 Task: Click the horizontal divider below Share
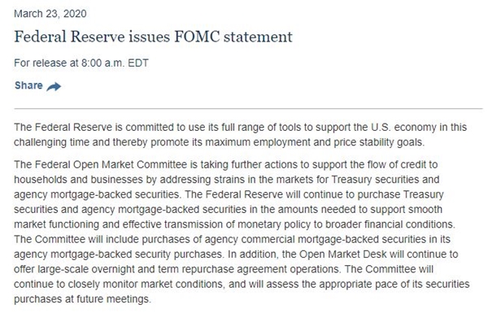248,109
